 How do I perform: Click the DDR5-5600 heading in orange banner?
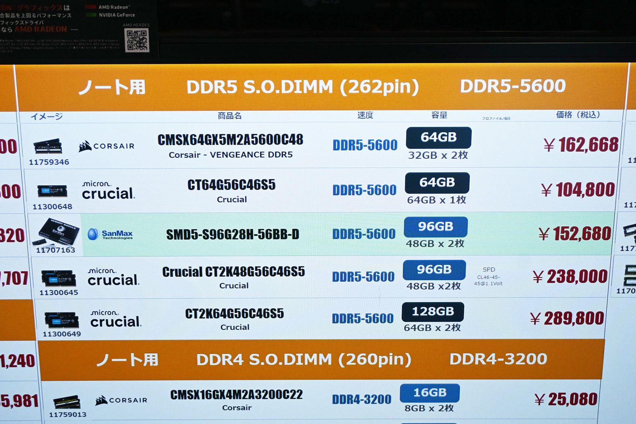pos(513,86)
